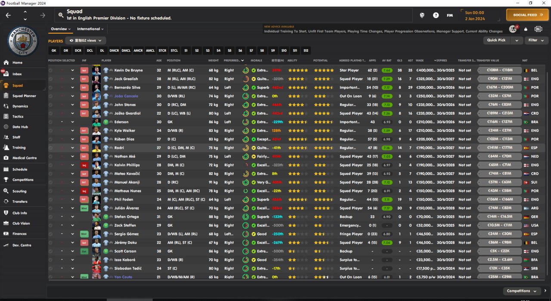The height and width of the screenshot is (301, 551).
Task: Tick the selection circle for Issa Kaboré
Action: coord(51,260)
